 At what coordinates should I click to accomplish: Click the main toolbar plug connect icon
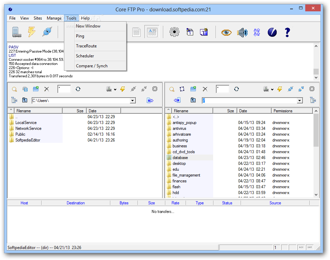point(47,32)
